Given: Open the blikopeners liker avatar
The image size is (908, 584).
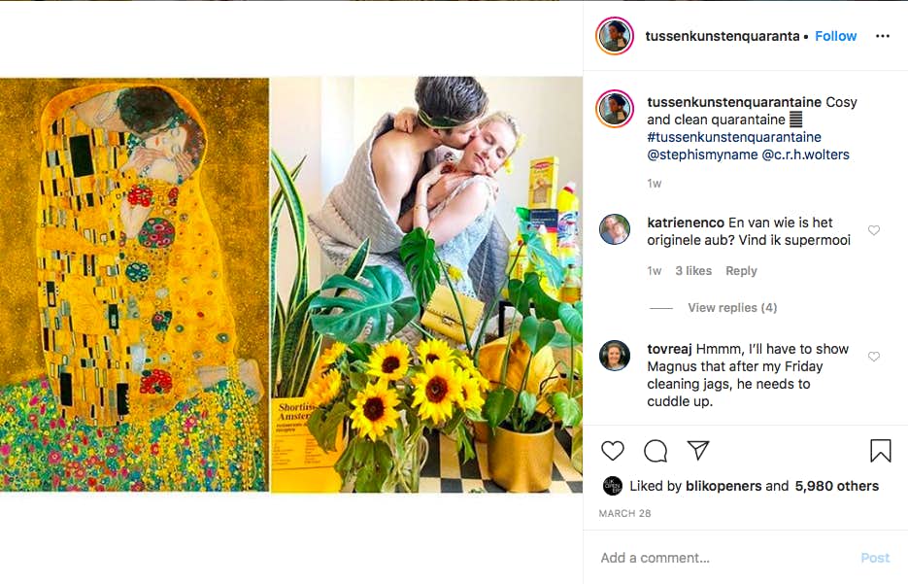Looking at the screenshot, I should [613, 486].
